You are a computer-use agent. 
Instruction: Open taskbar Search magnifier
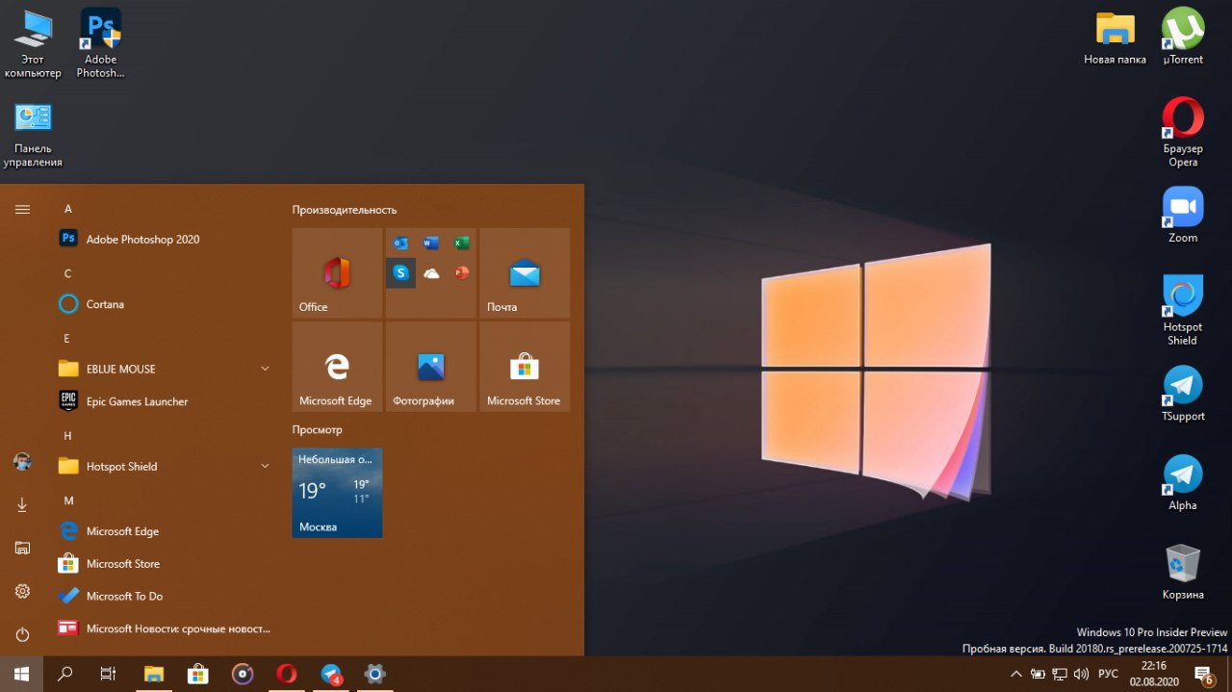click(65, 674)
